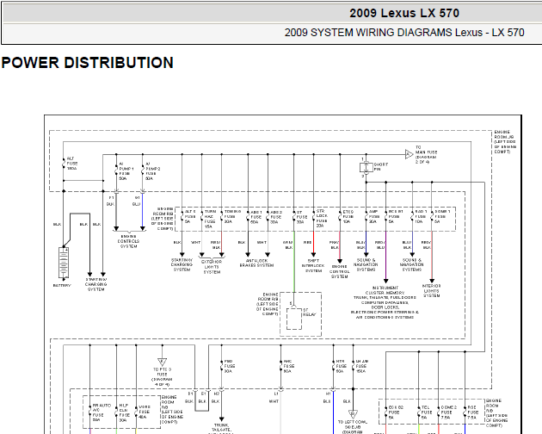Click the battery symbol in the diagram
Screen dimensions: 542x434
coord(64,263)
